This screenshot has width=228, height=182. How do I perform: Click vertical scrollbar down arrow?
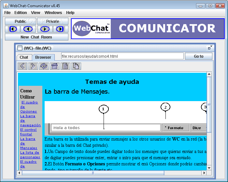click(x=209, y=168)
